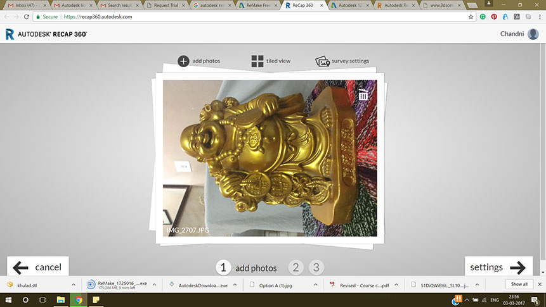Switch to tiled view
Viewport: 546px width, 307px height.
pyautogui.click(x=271, y=61)
